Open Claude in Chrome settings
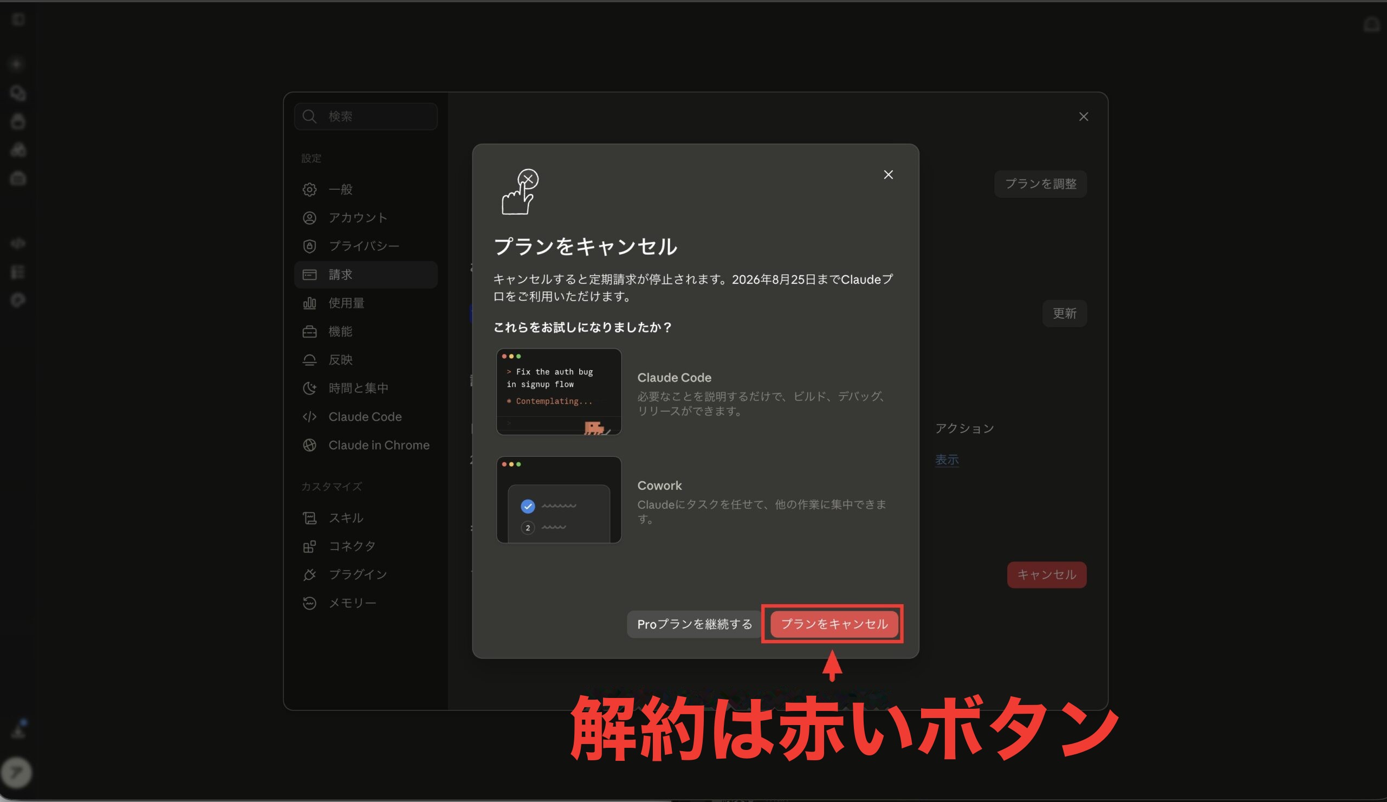The height and width of the screenshot is (802, 1387). point(366,445)
